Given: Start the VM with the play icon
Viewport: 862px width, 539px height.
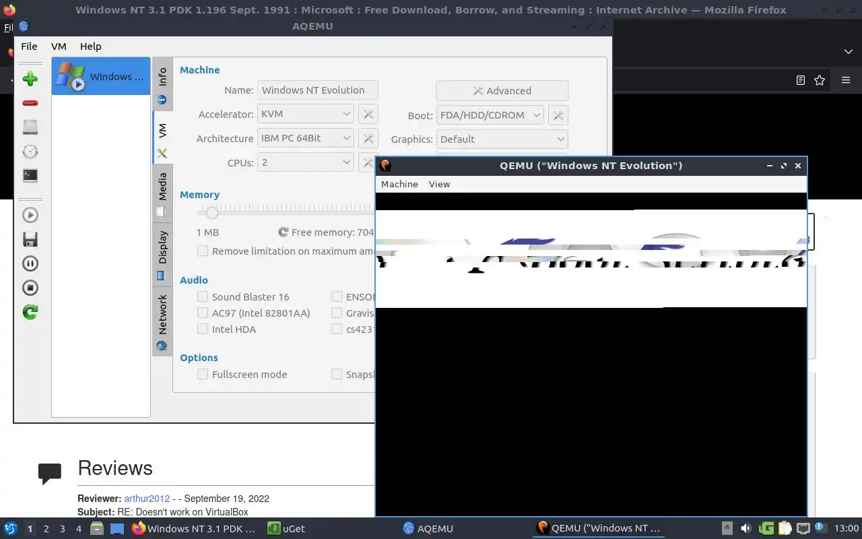Looking at the screenshot, I should point(30,215).
